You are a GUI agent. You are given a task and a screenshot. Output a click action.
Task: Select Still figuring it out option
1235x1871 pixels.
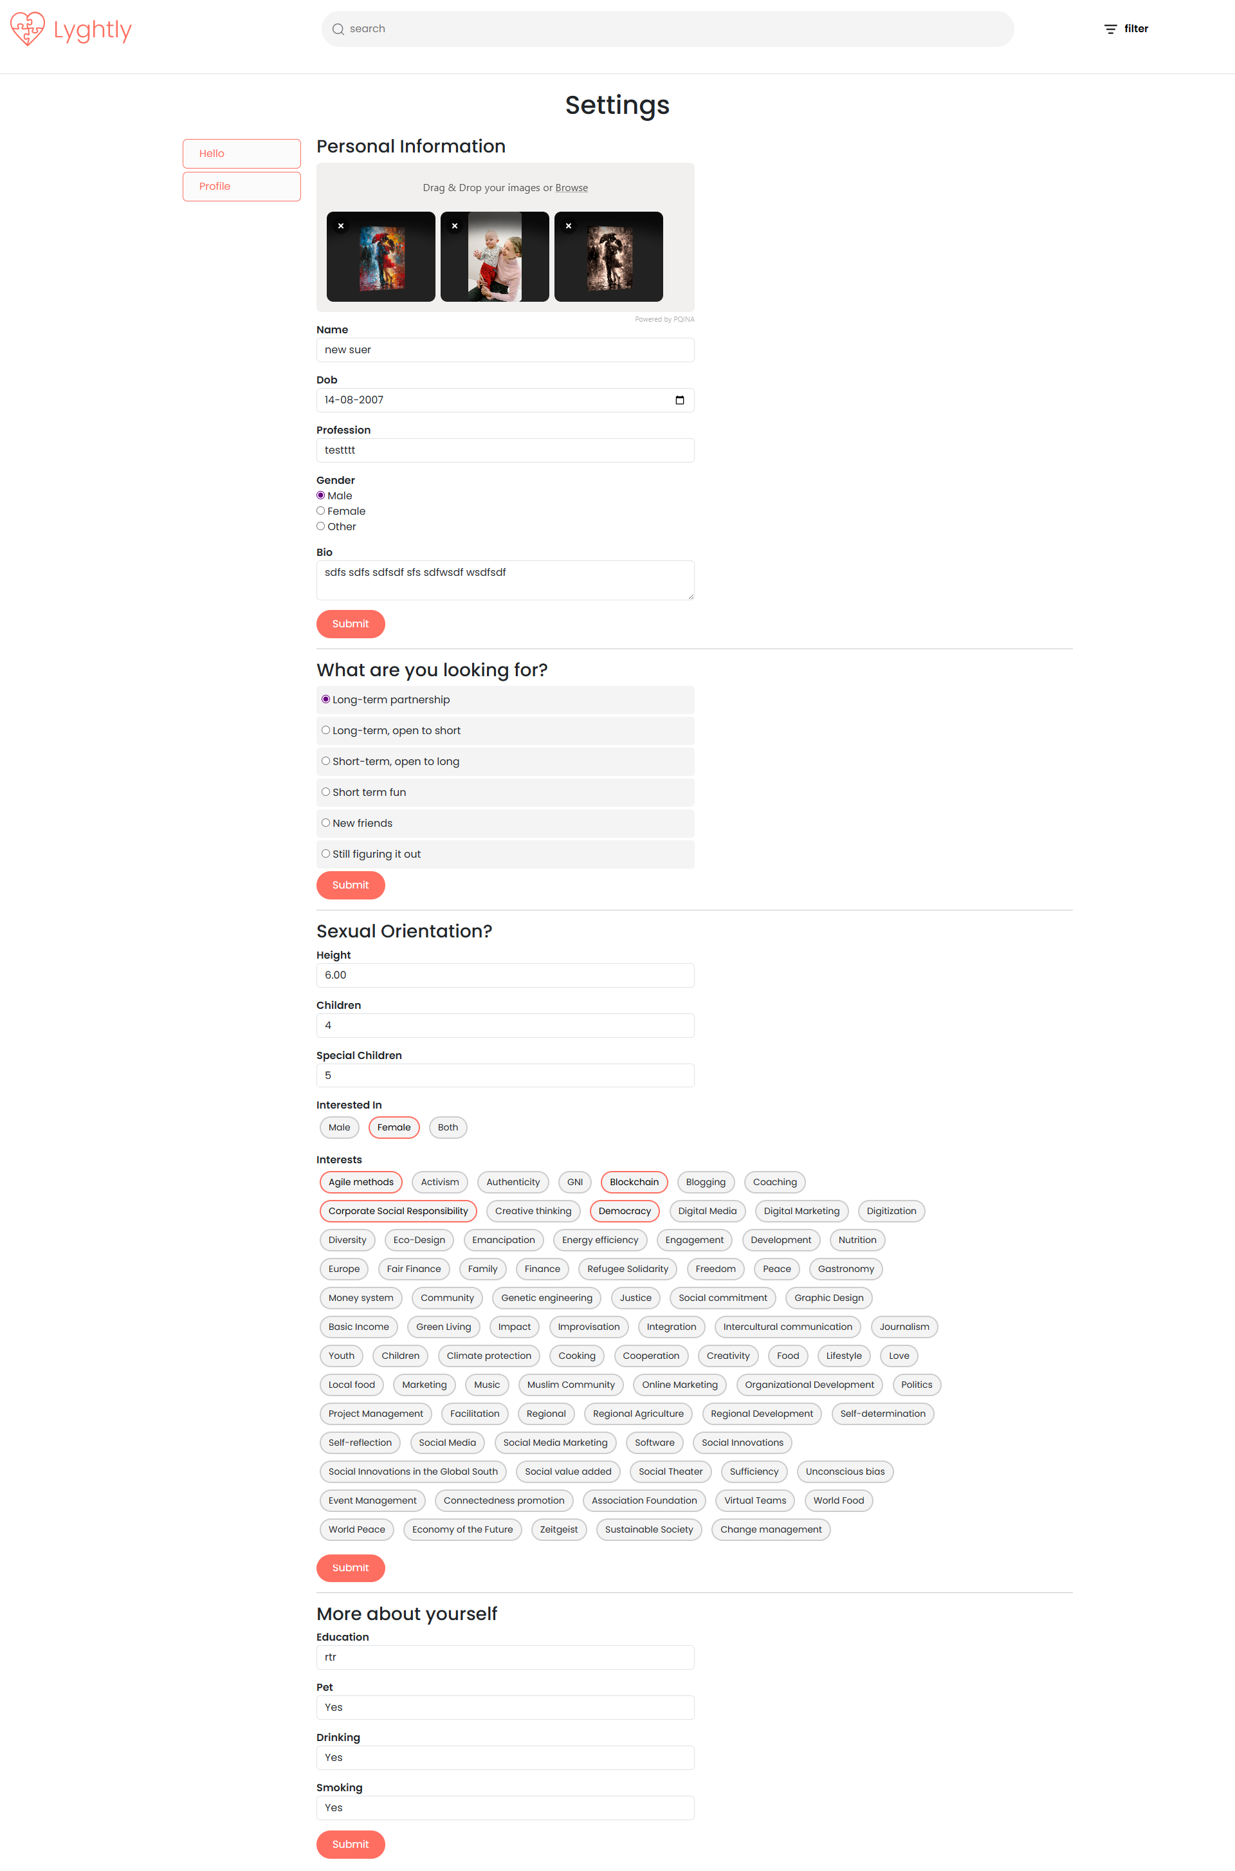coord(505,854)
